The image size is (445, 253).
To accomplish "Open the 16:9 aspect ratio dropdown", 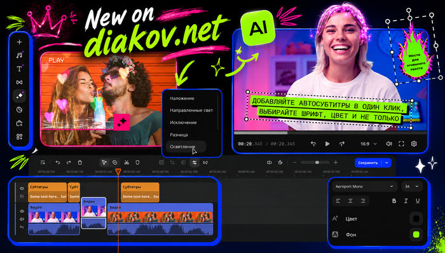I will tap(369, 144).
